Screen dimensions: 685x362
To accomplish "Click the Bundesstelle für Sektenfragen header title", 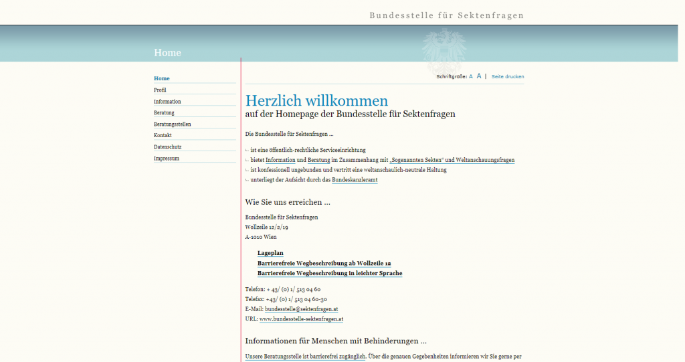I will (446, 16).
